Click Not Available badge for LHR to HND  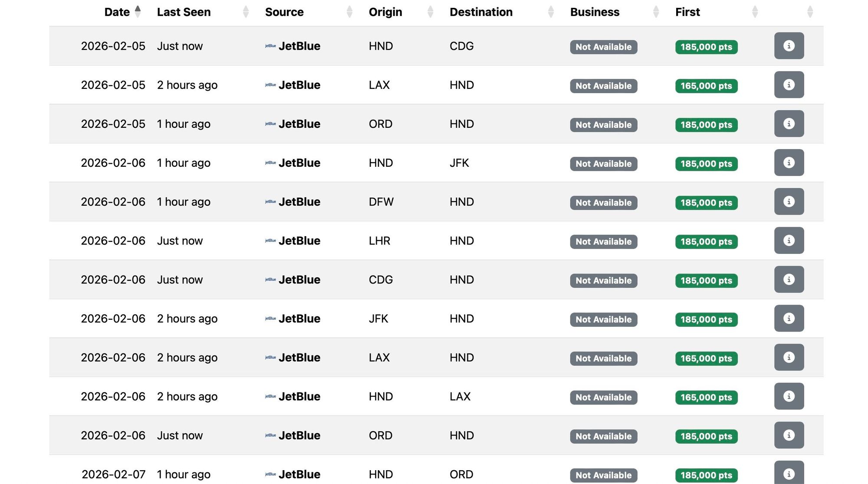click(603, 242)
